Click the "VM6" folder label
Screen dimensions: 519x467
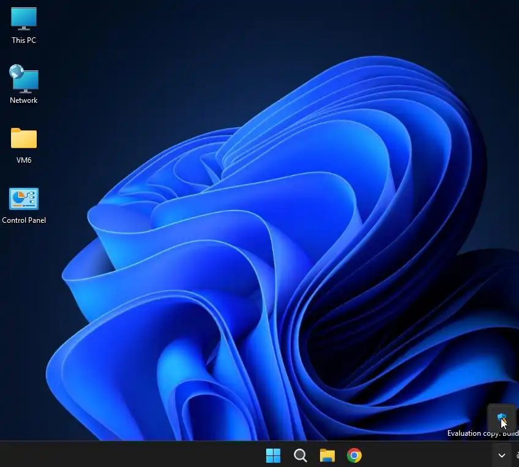(x=24, y=160)
